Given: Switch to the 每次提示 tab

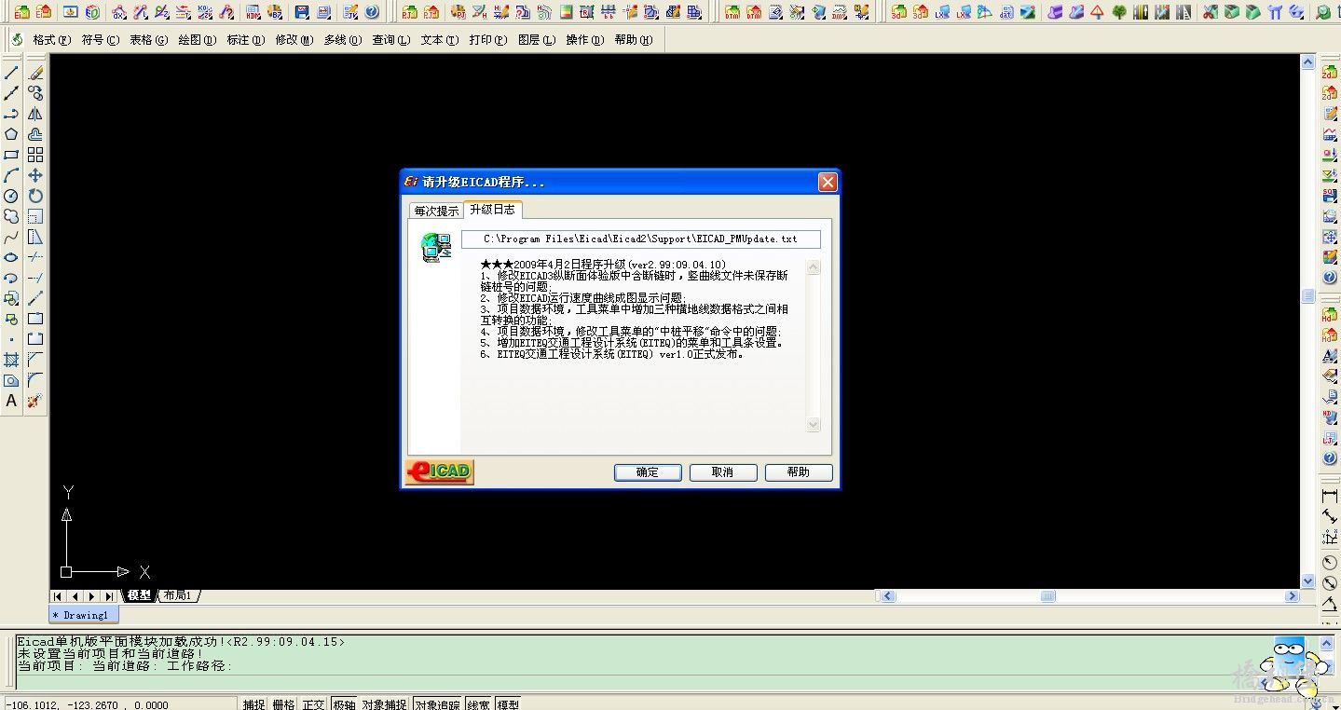Looking at the screenshot, I should click(x=436, y=212).
